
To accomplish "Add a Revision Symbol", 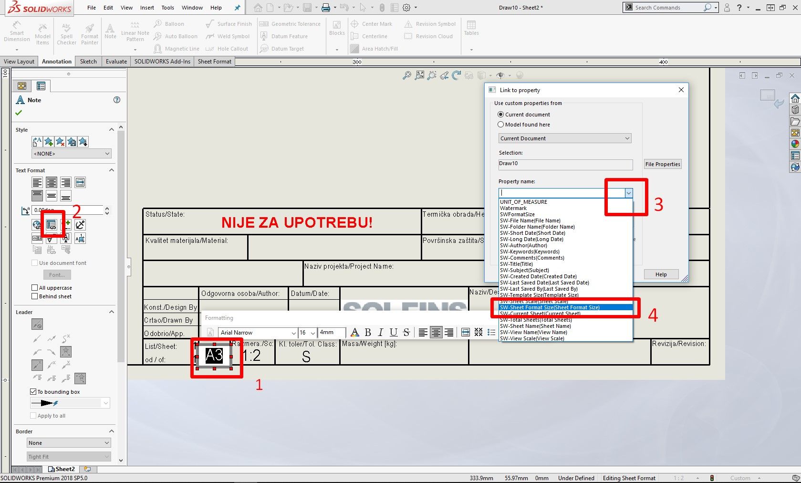I will tap(429, 23).
